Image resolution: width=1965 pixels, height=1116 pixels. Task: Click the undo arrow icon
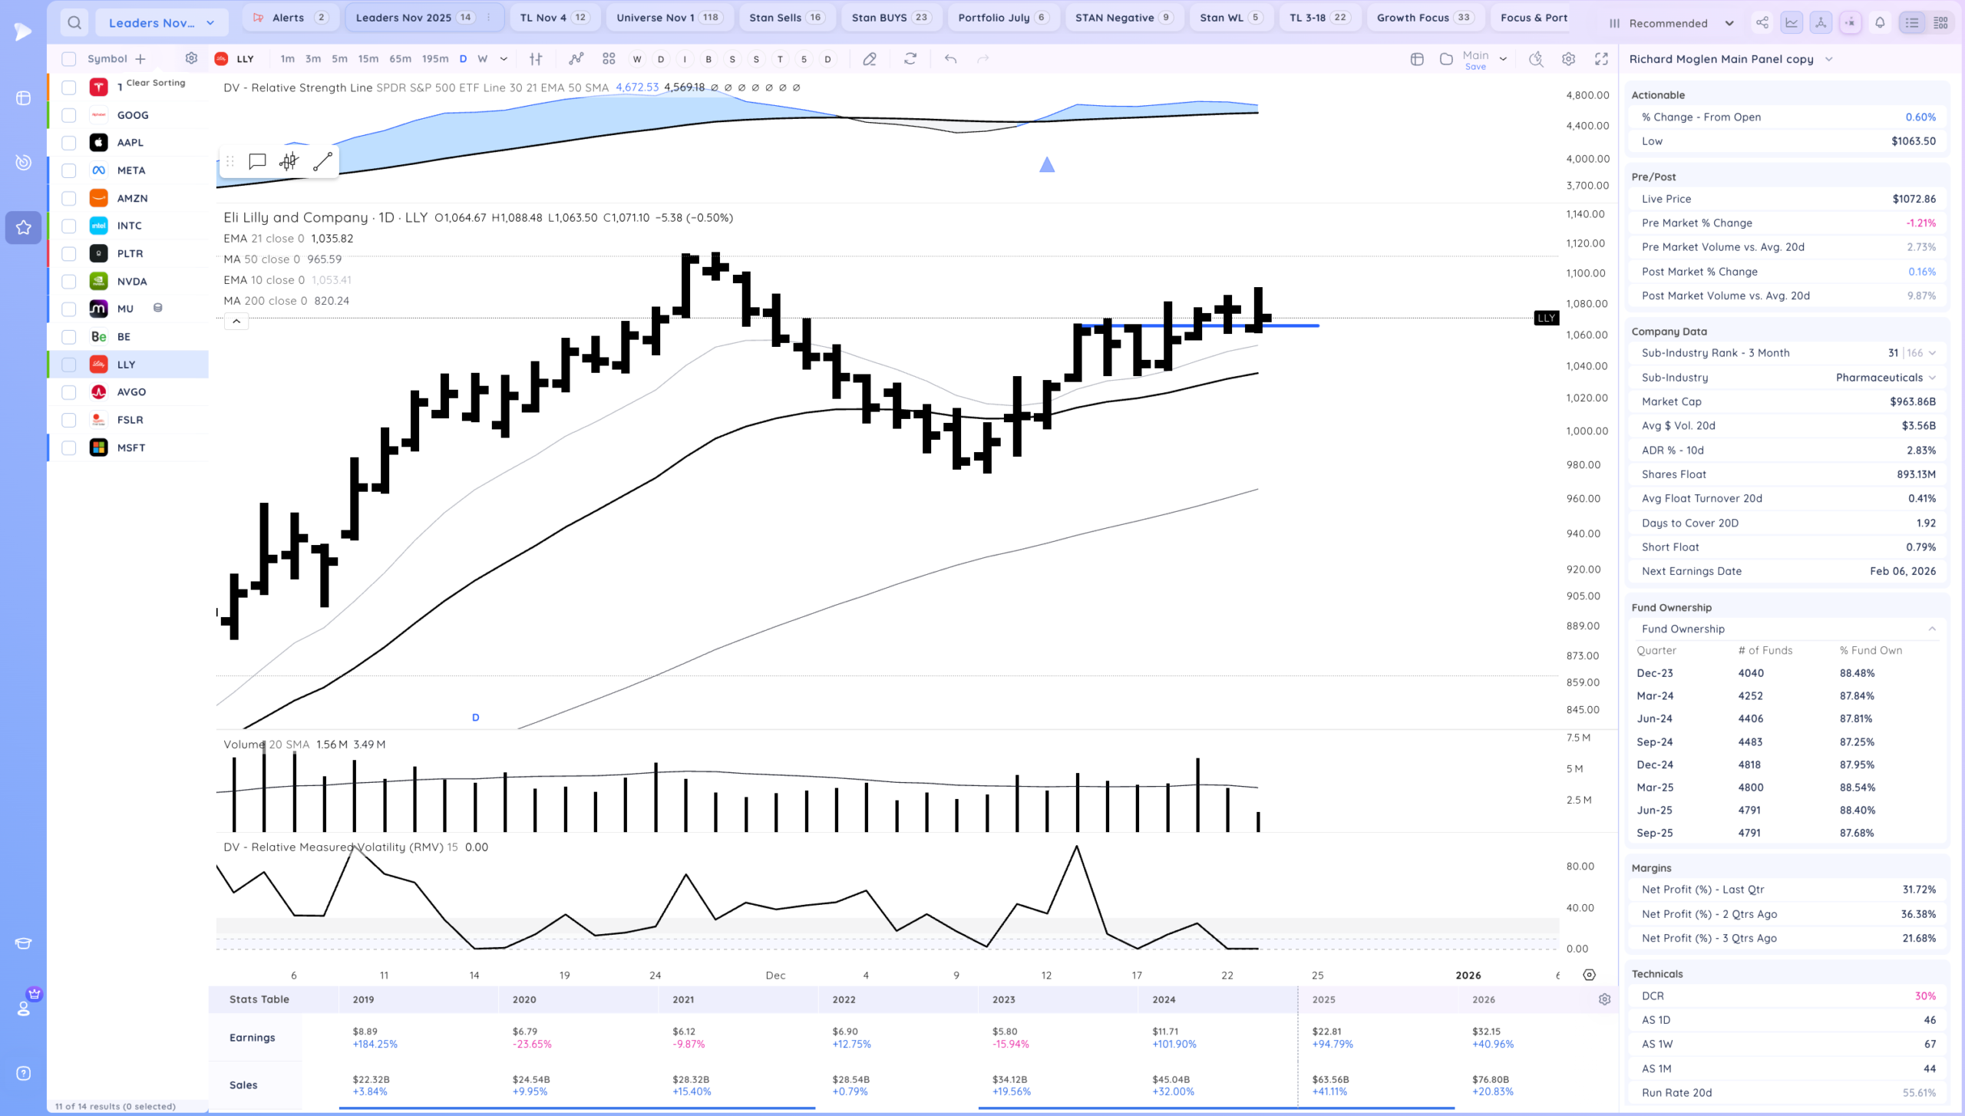(950, 59)
